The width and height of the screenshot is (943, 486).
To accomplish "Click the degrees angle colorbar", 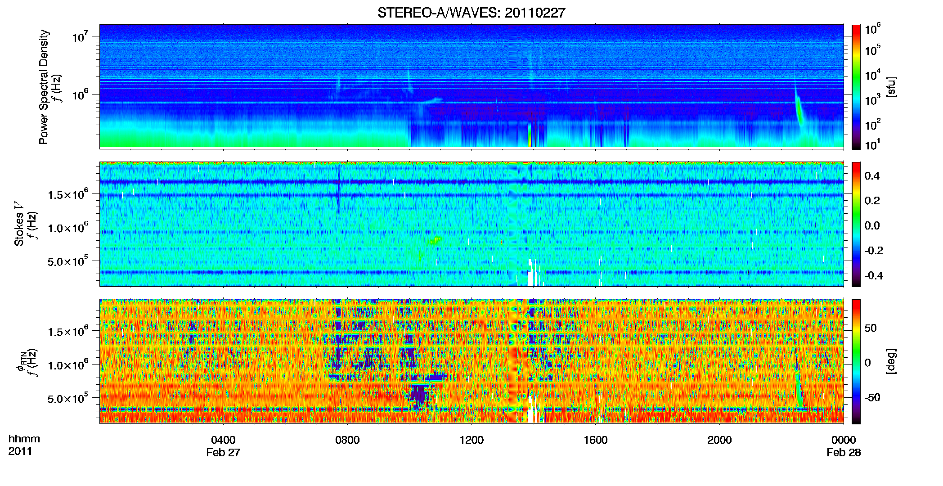I will click(856, 361).
